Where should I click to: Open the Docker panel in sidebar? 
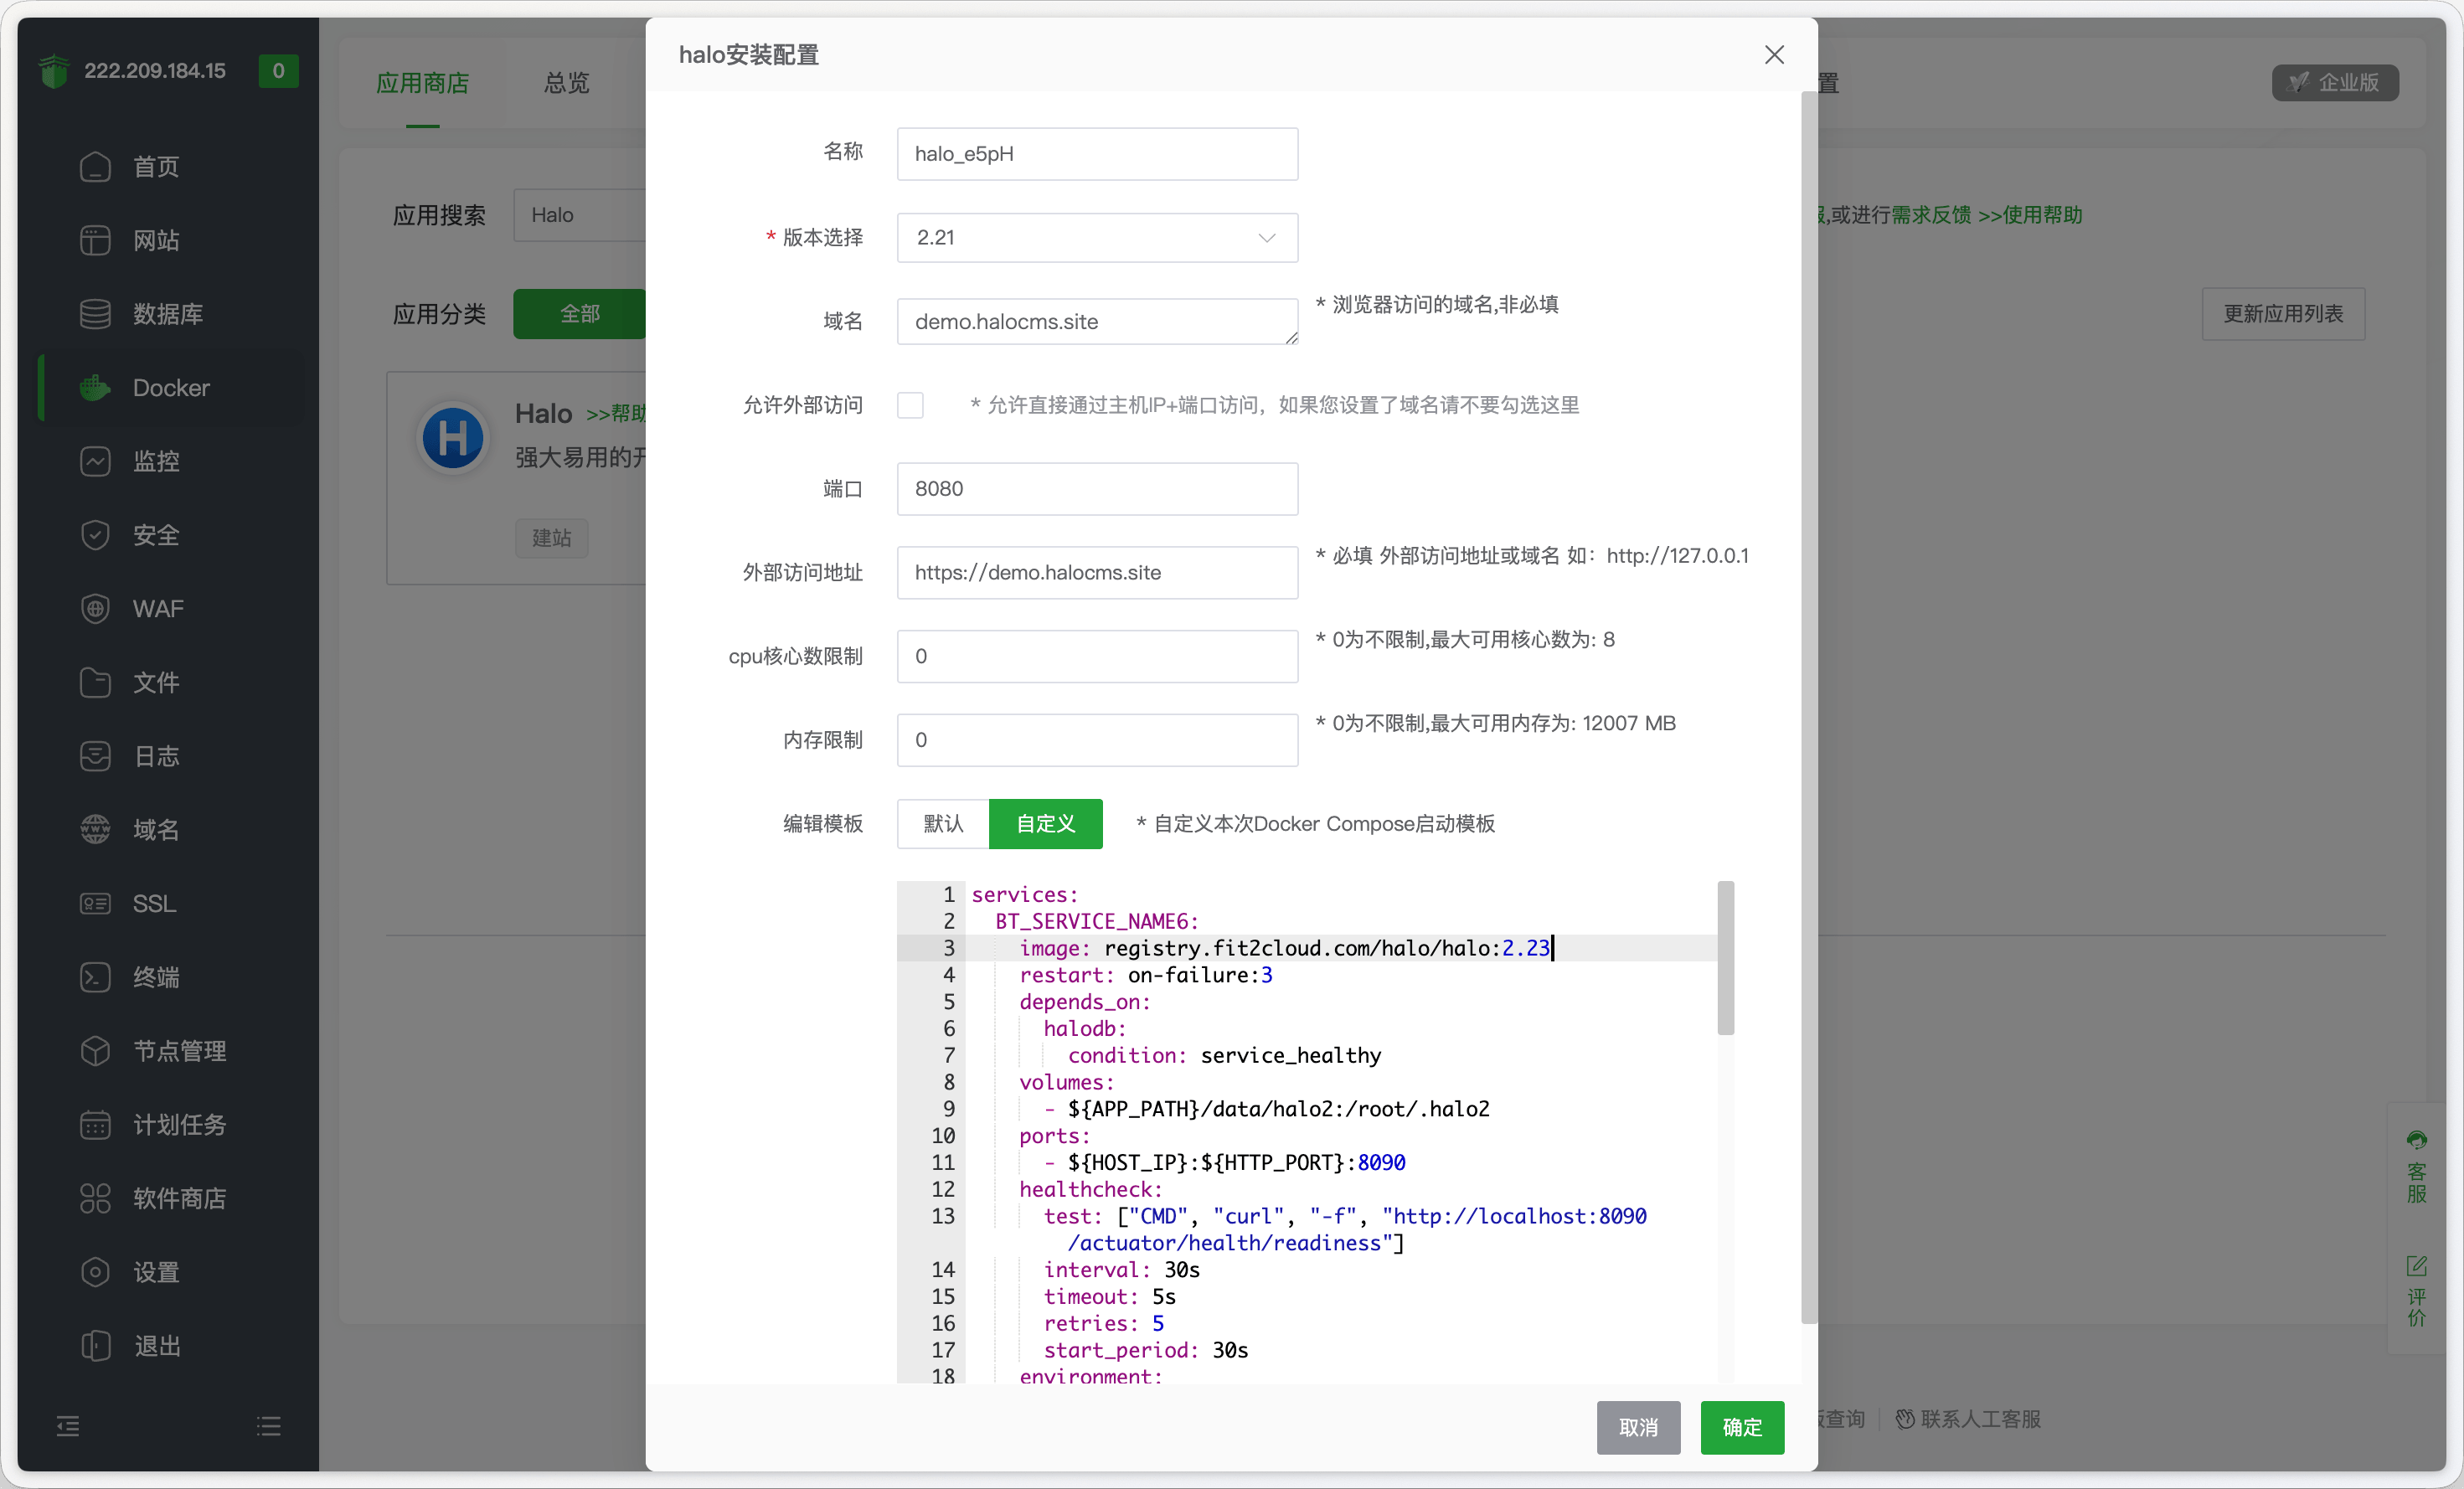tap(170, 388)
